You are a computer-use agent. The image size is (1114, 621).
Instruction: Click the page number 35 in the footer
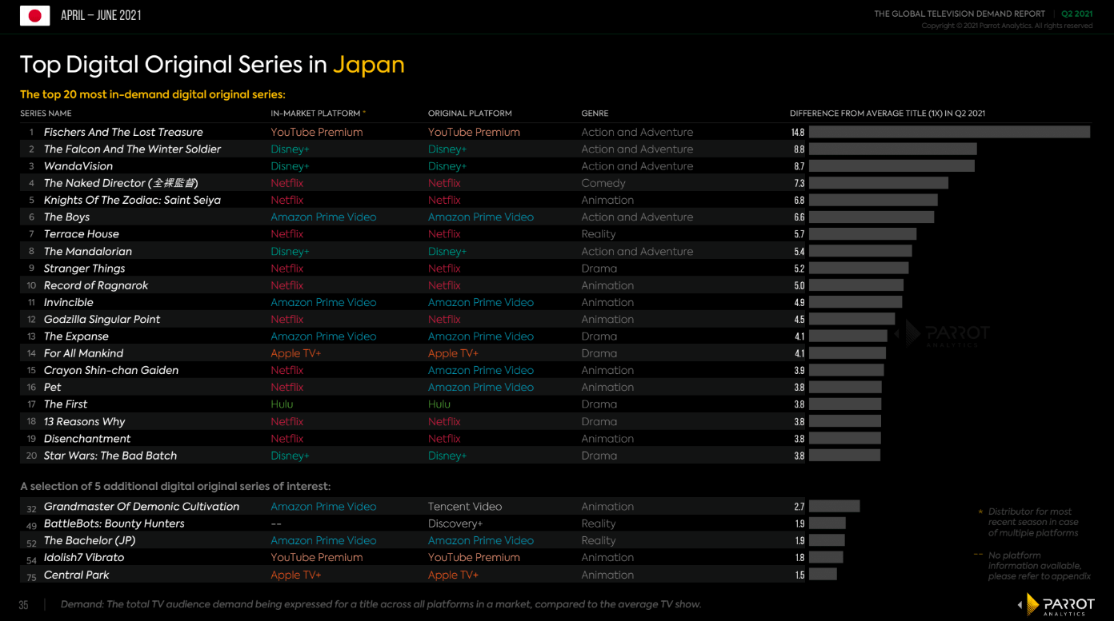coord(24,605)
